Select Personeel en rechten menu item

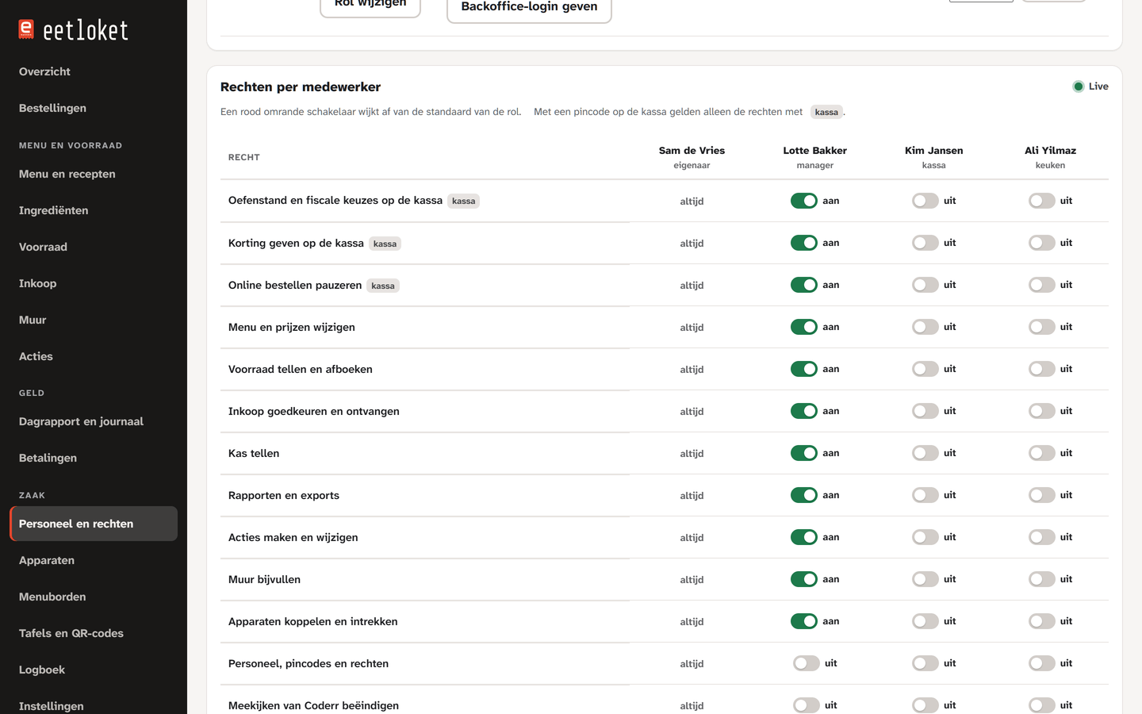(94, 524)
